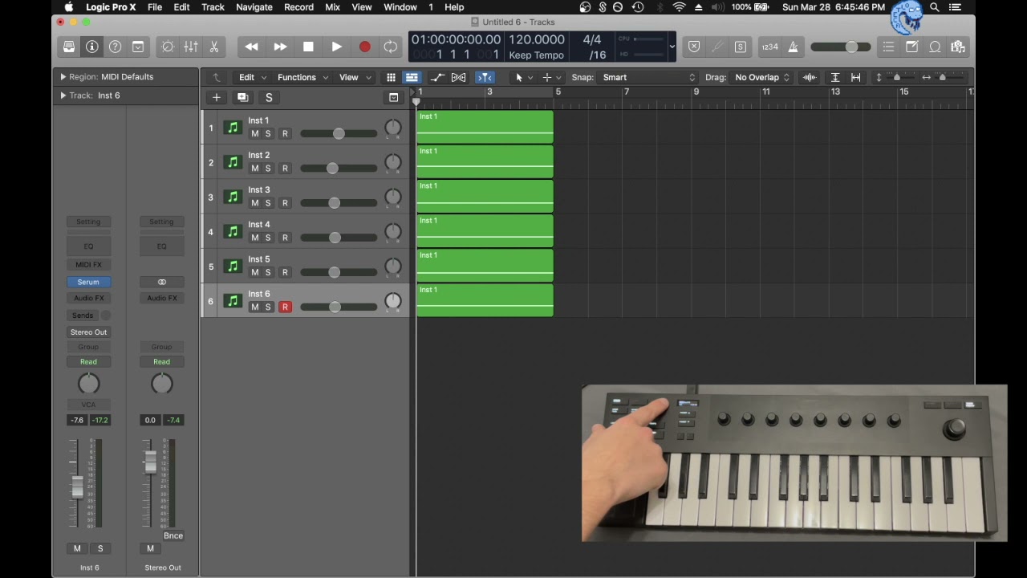1027x578 pixels.
Task: Show the Toolbar disclosure icon
Action: coord(138,47)
